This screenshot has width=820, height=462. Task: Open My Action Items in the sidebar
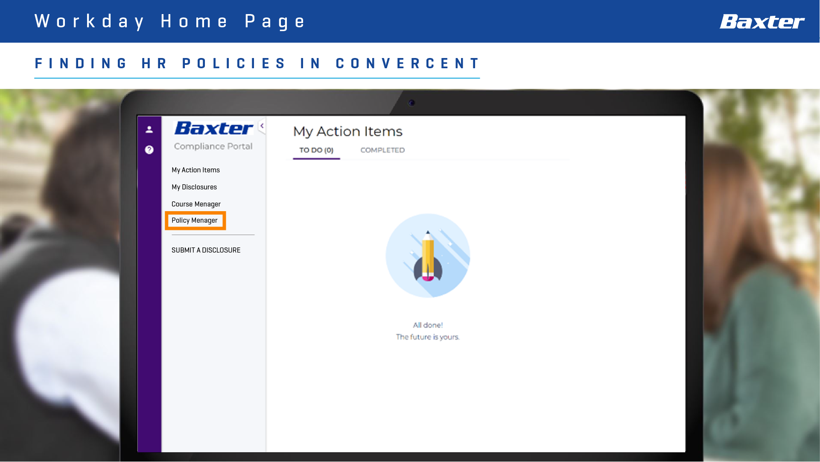point(196,170)
